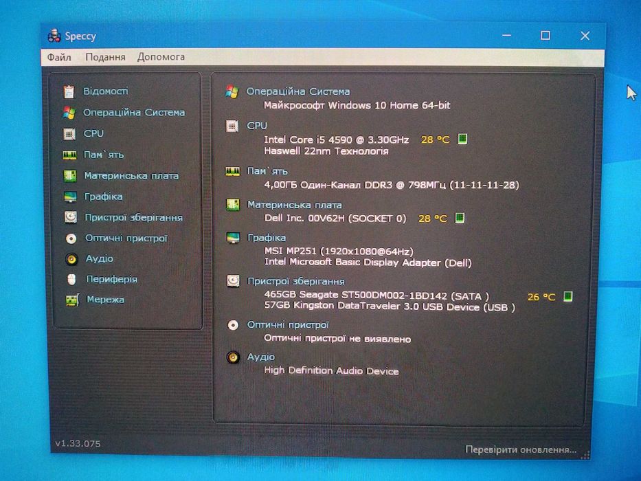Click Майкрософт Windows 10 Home 64-bit text
The height and width of the screenshot is (481, 641).
pos(357,105)
